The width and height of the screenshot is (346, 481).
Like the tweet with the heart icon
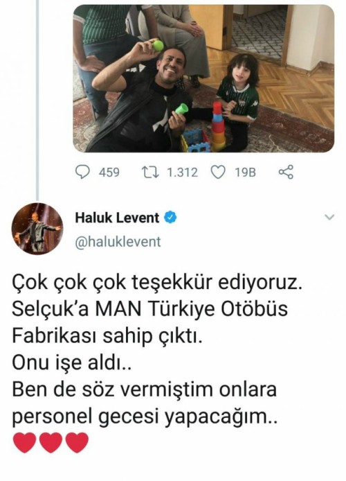point(219,172)
